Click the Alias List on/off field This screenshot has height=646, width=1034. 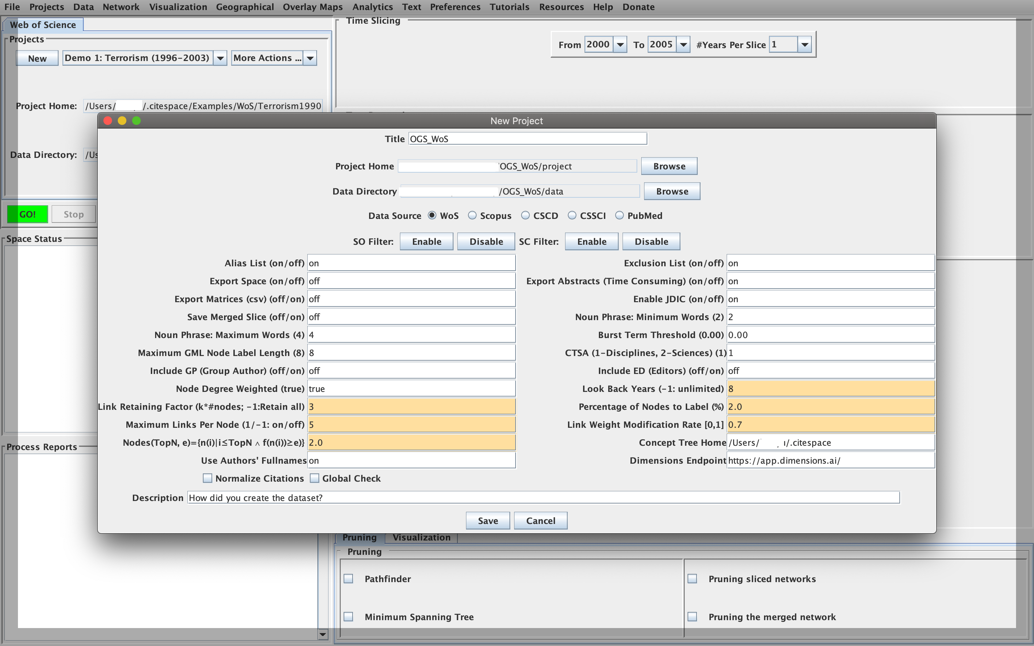click(411, 263)
